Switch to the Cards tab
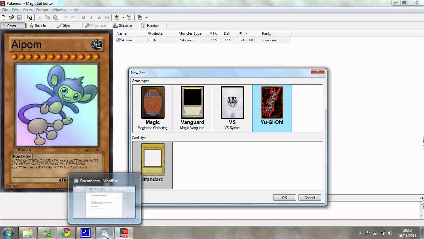This screenshot has width=424, height=239. pyautogui.click(x=13, y=26)
